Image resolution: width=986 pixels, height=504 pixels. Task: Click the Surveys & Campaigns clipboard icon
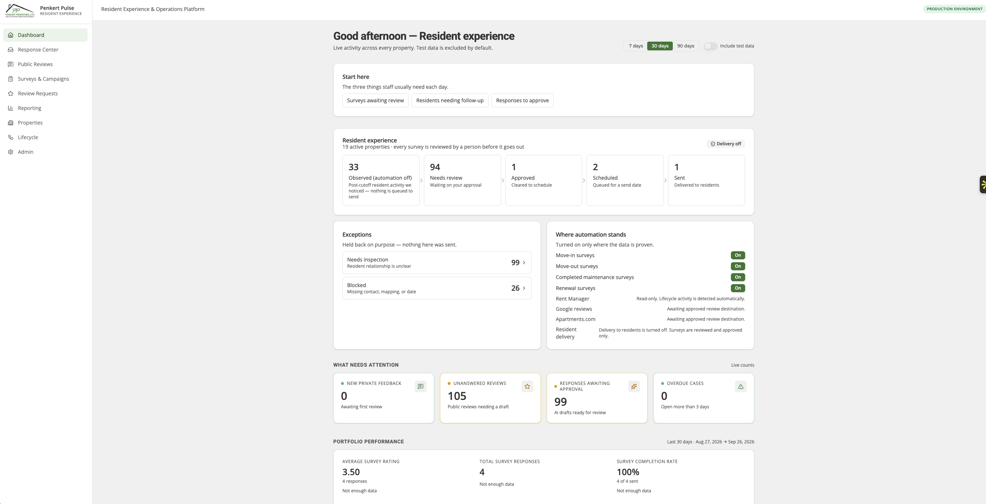point(11,79)
